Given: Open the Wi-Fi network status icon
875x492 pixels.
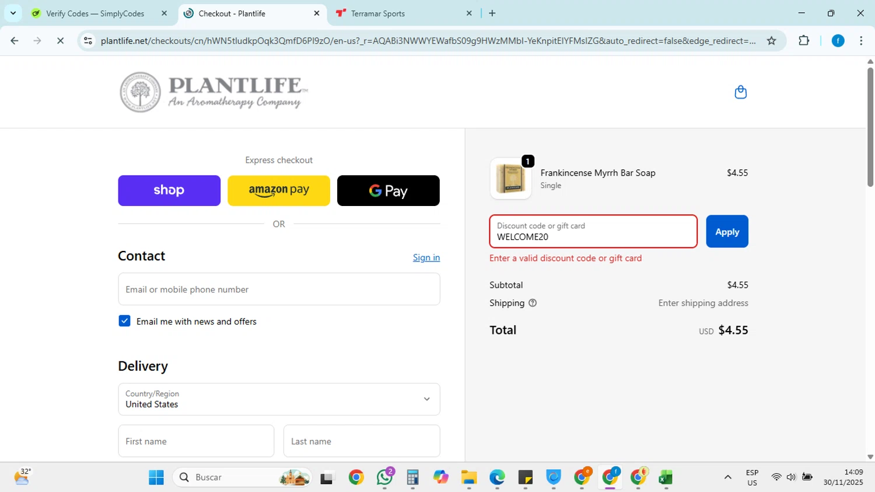Looking at the screenshot, I should tap(776, 477).
